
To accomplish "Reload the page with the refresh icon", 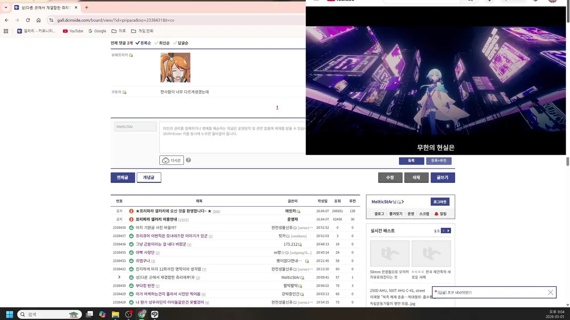I will pos(28,20).
